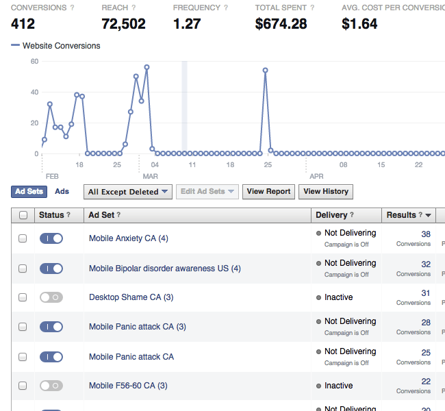This screenshot has height=411, width=445.
Task: Tick the checkbox for Mobile Anxiety CA (4)
Action: click(x=23, y=238)
